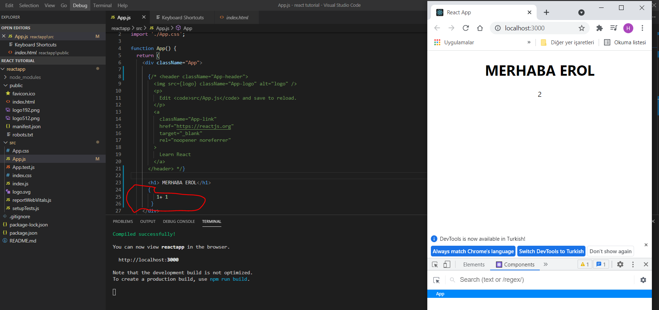659x310 pixels.
Task: Open React Components view settings gear
Action: coord(643,280)
